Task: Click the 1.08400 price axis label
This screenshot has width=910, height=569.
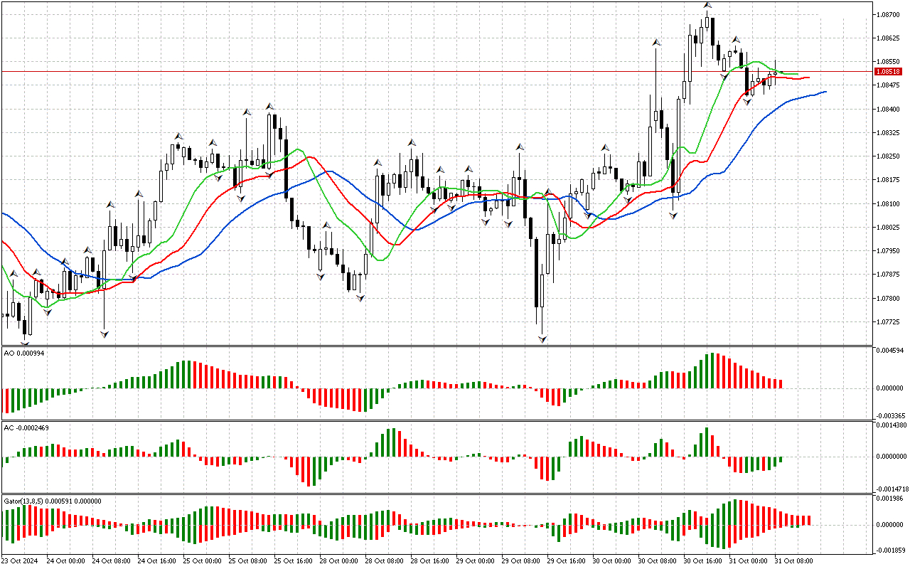Action: (889, 109)
